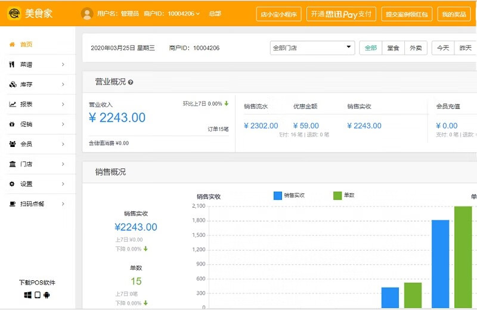Download the tablet POS software
The height and width of the screenshot is (310, 477).
[37, 295]
